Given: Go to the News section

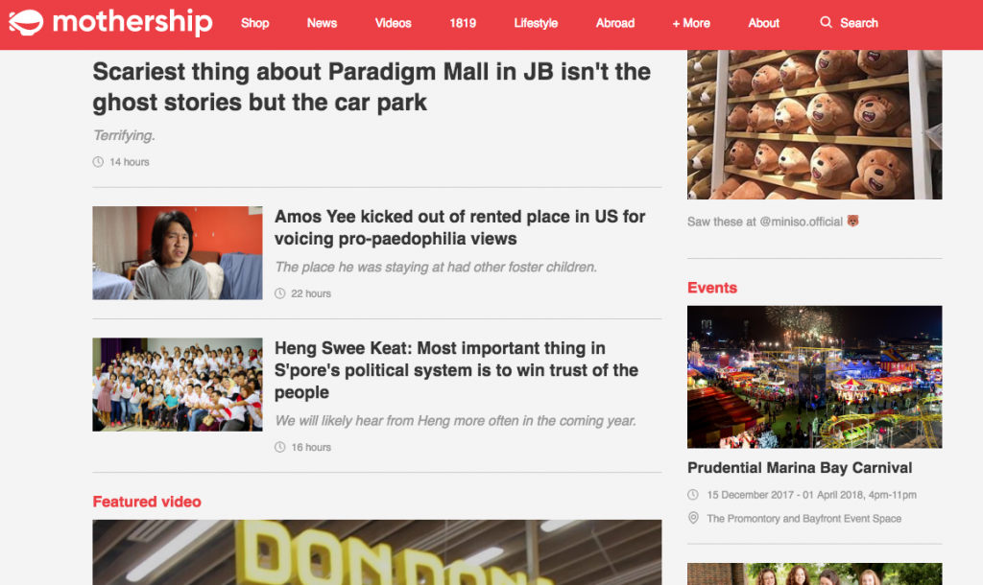Looking at the screenshot, I should click(x=322, y=23).
